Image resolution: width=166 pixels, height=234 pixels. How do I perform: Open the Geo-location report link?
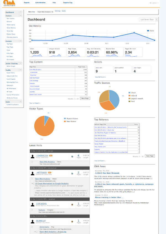10,19
